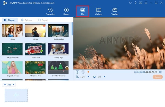Click the monitor screen icon
The height and width of the screenshot is (107, 165).
94,77
